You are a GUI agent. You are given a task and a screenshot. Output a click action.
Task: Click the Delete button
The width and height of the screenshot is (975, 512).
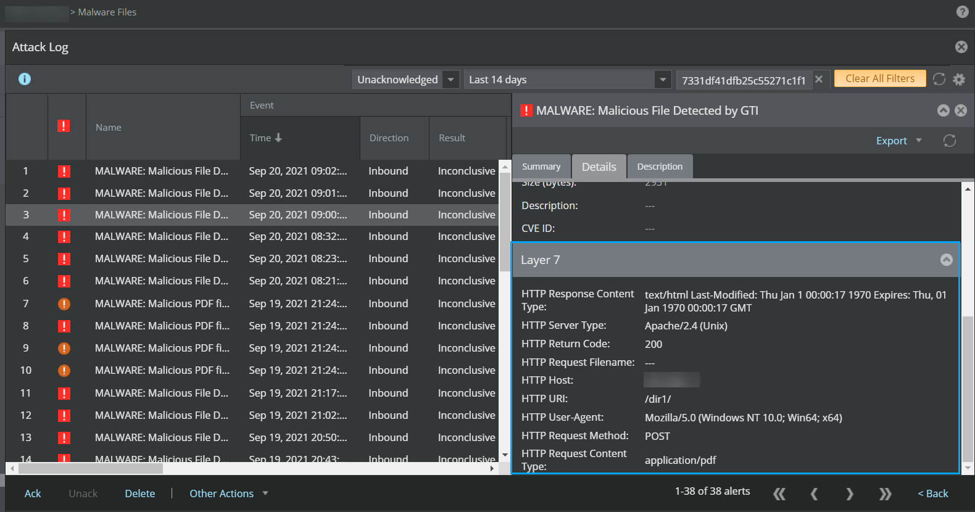(x=140, y=493)
